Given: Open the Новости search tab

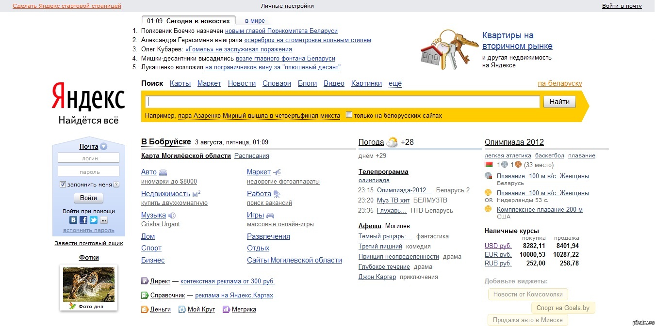Looking at the screenshot, I should 242,83.
